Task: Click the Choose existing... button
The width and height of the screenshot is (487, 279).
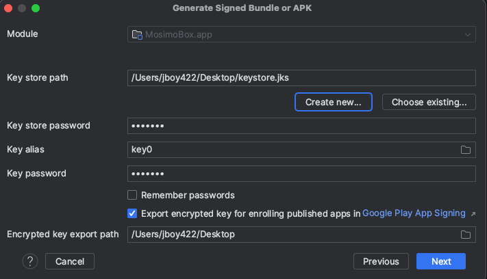Action: click(429, 102)
